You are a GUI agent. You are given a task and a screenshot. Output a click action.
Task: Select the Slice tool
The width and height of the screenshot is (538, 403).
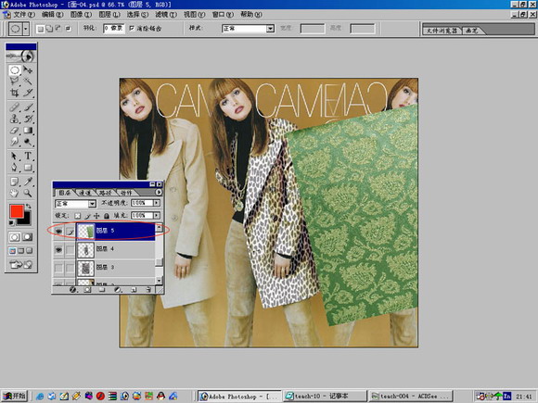tap(28, 93)
